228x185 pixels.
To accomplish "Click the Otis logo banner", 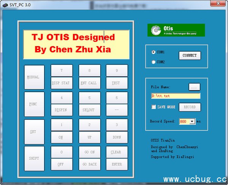I will click(176, 30).
